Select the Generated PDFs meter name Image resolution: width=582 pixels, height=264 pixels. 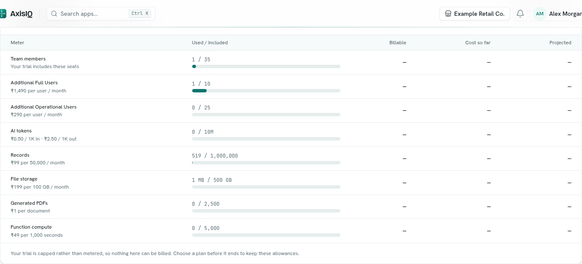click(29, 203)
